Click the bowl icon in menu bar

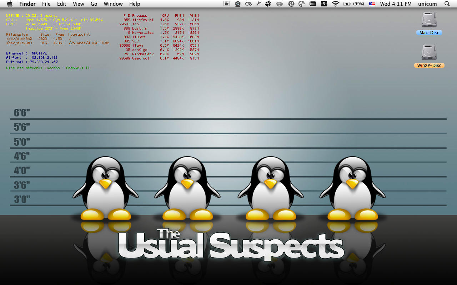tap(280, 4)
